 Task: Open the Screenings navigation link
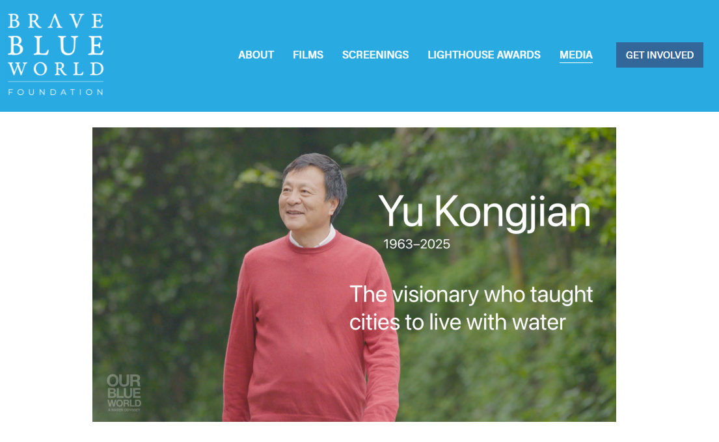tap(375, 55)
